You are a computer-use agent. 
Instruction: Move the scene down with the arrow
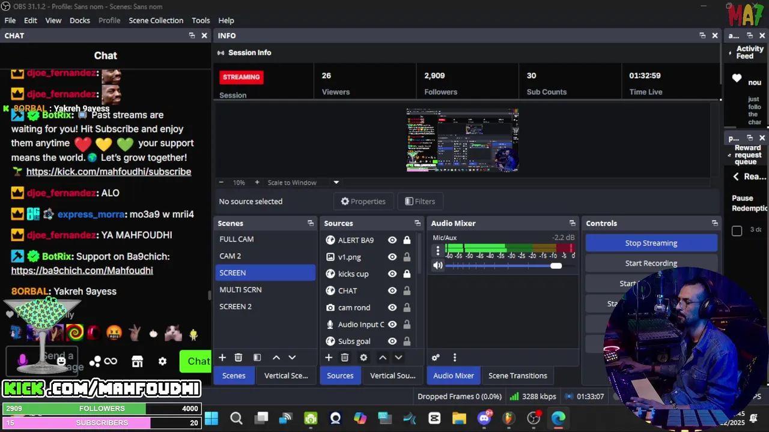coord(292,358)
